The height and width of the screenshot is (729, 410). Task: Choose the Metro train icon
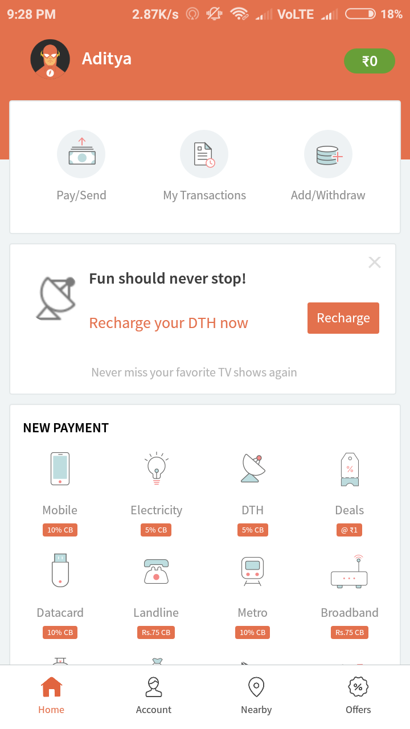click(x=253, y=571)
